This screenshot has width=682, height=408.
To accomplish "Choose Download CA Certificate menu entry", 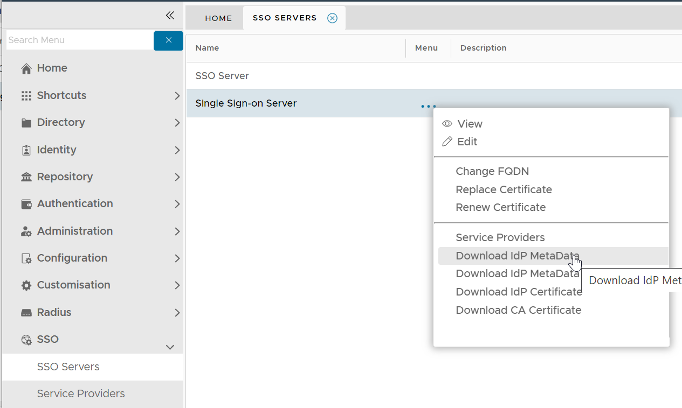I will click(518, 310).
